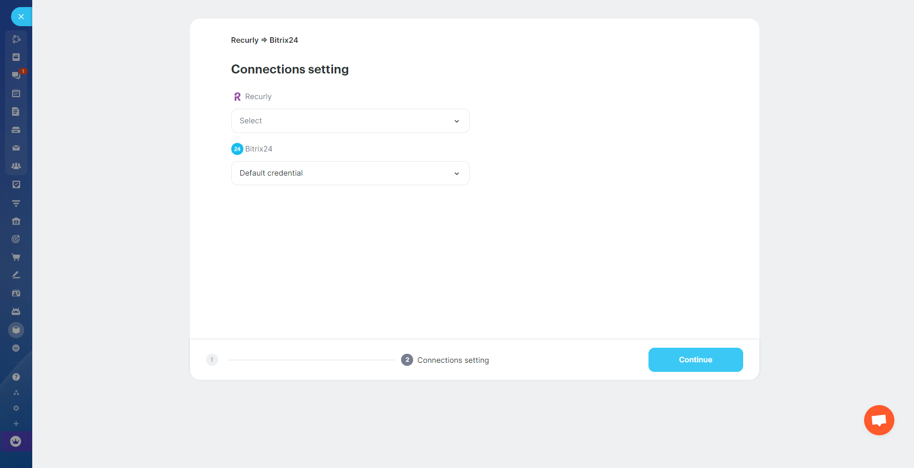Open the Default credential dropdown for Bitrix24
914x468 pixels.
[x=350, y=173]
